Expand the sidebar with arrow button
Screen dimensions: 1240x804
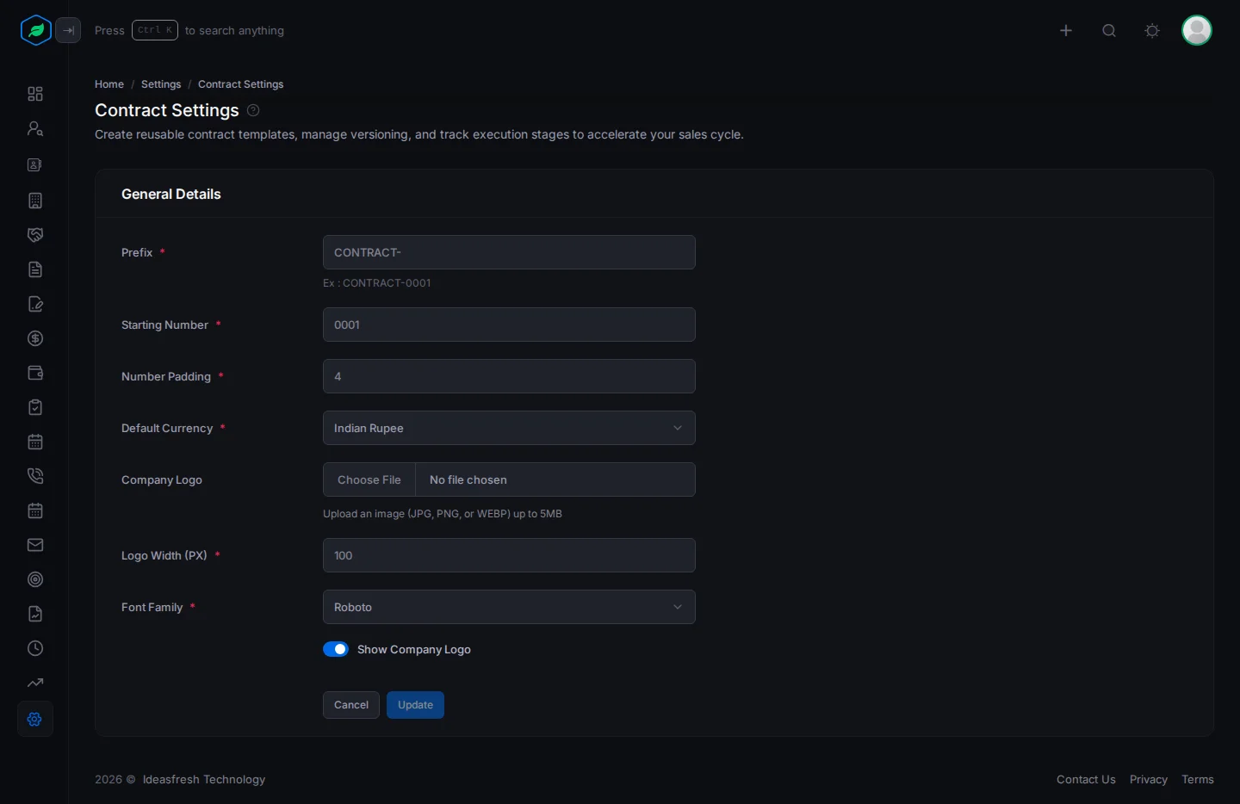(68, 30)
